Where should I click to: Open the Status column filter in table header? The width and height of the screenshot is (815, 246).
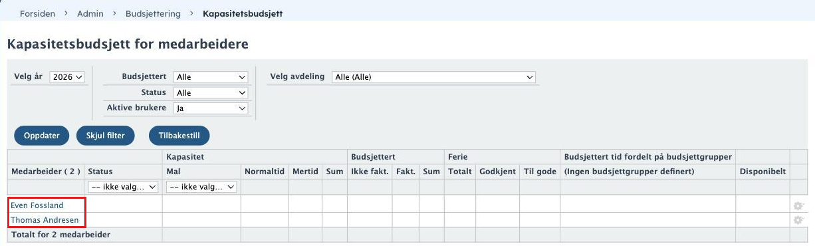[x=123, y=187]
